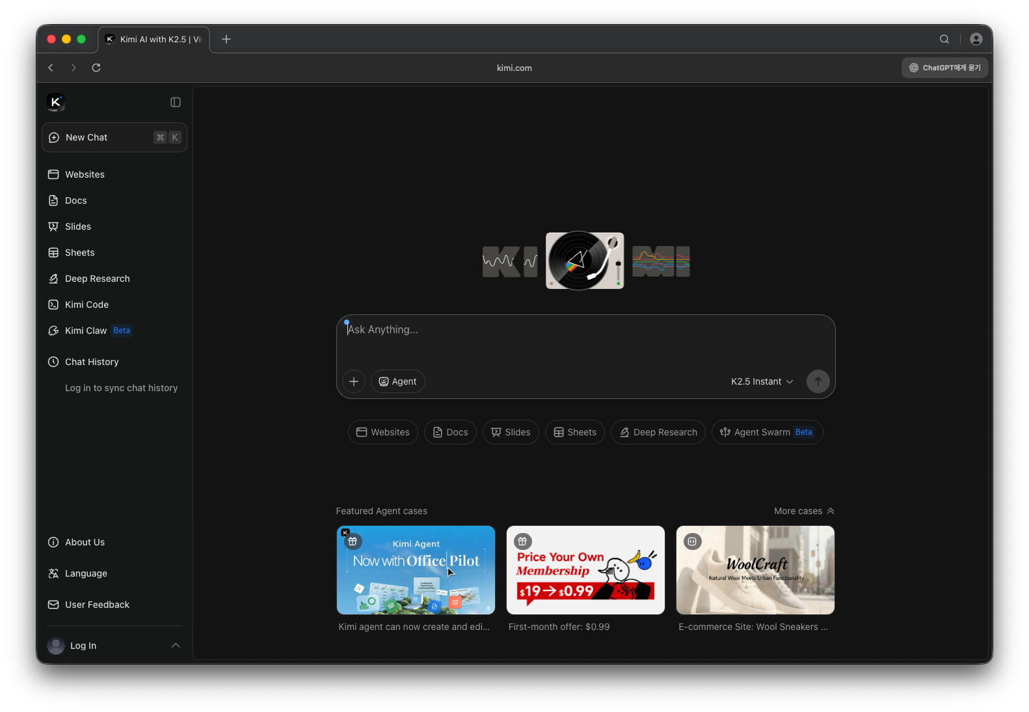Open Language settings
The height and width of the screenshot is (712, 1029).
[x=114, y=573]
